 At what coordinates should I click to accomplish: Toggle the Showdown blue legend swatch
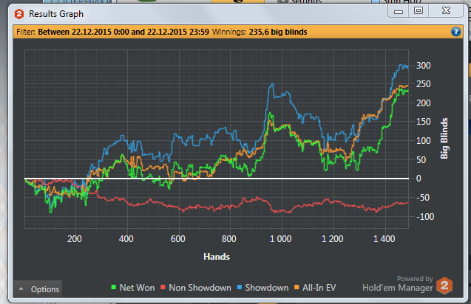click(240, 287)
